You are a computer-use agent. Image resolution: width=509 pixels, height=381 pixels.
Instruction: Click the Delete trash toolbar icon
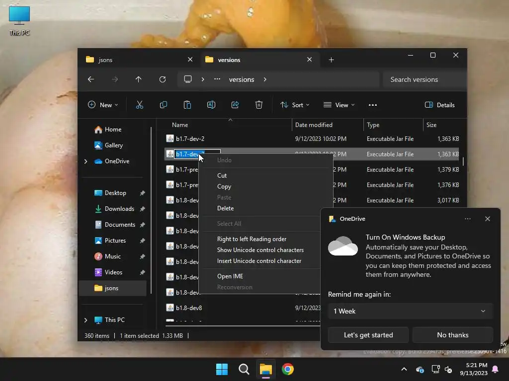coord(258,105)
